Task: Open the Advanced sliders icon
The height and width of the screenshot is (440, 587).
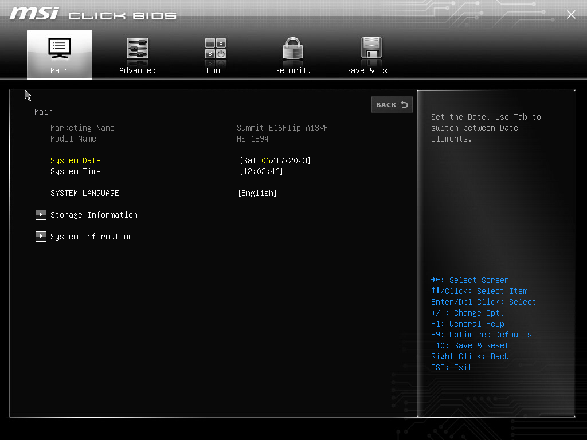Action: [x=138, y=48]
